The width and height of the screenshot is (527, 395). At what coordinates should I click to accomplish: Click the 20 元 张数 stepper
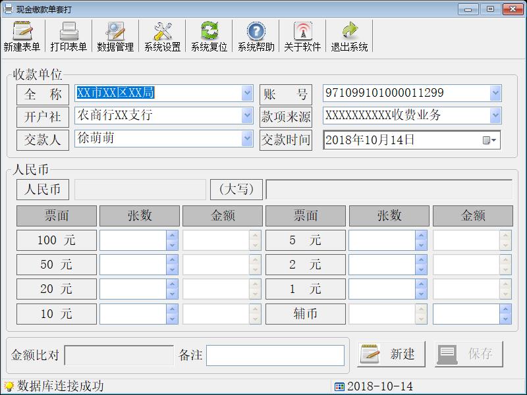pos(172,289)
